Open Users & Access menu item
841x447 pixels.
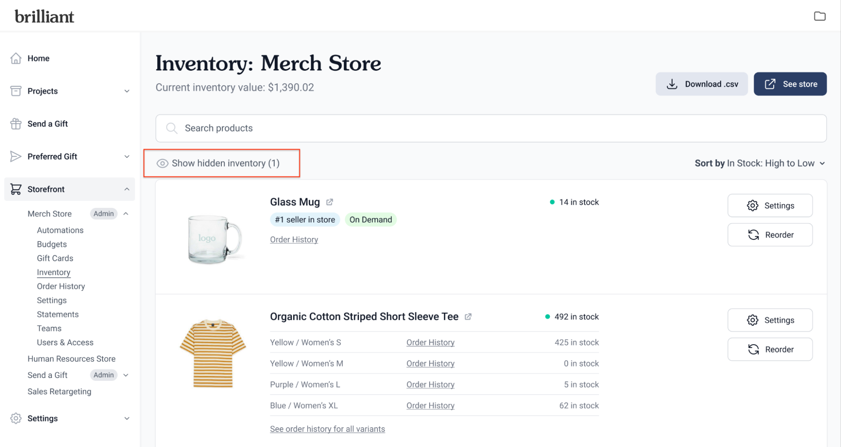point(65,343)
